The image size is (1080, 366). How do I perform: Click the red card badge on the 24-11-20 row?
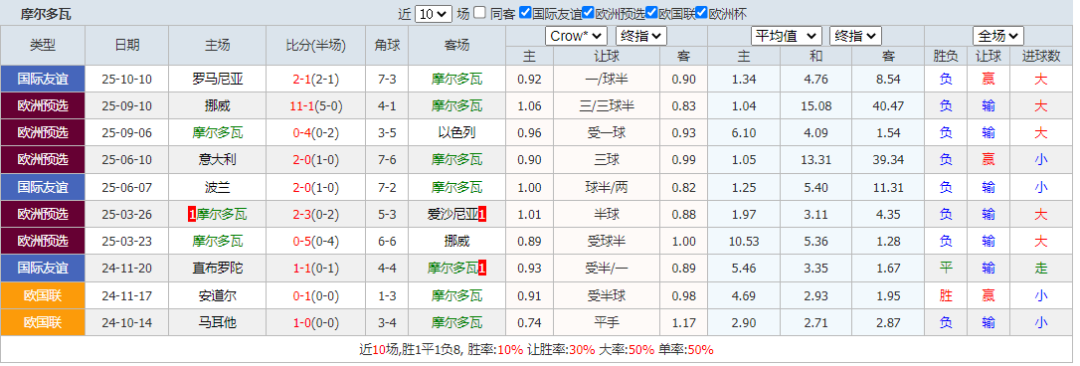[x=482, y=269]
